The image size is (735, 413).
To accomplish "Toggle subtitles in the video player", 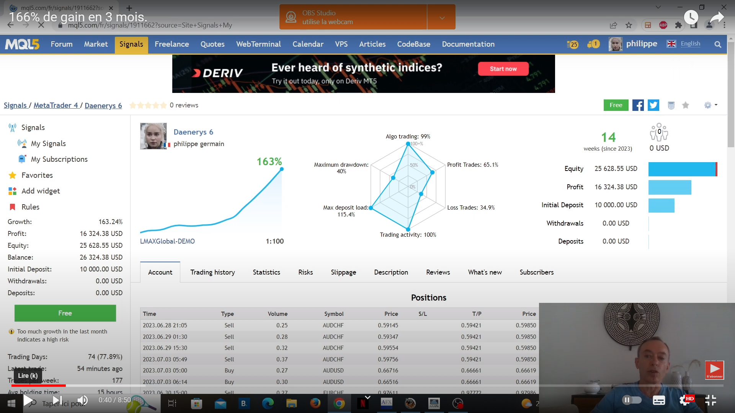I will click(659, 400).
